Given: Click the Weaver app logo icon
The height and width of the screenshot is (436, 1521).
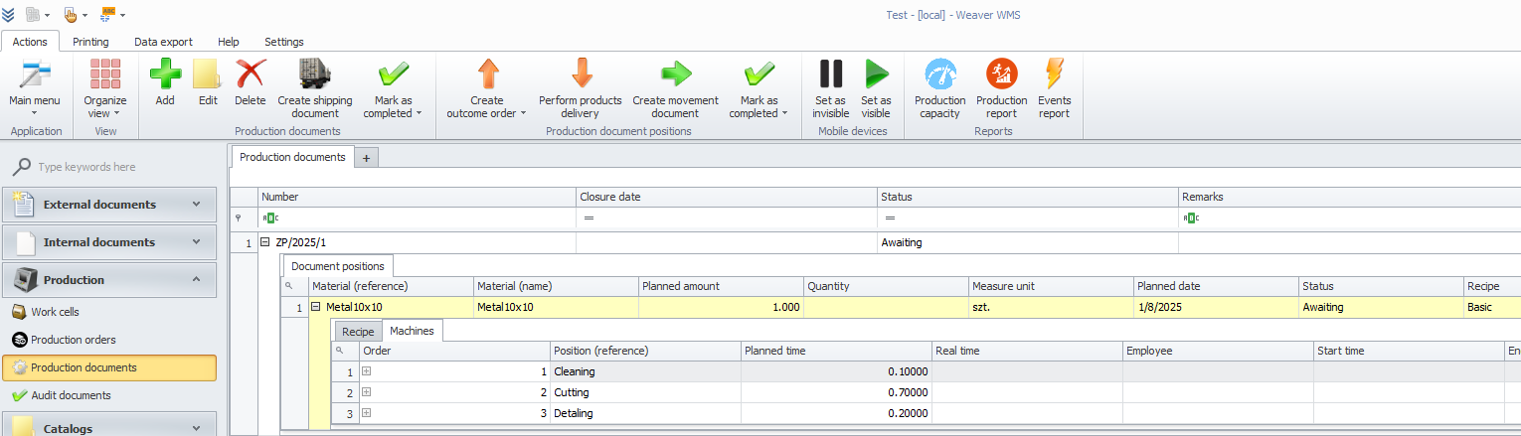Looking at the screenshot, I should coord(8,15).
